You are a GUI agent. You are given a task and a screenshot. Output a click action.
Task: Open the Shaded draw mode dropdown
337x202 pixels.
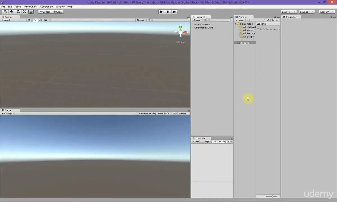click(13, 20)
